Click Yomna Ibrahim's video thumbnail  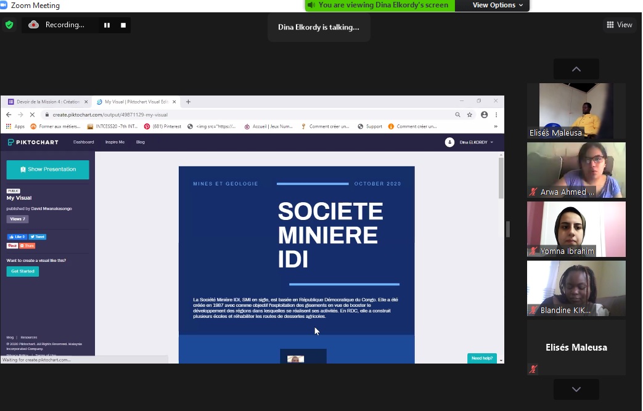pos(576,229)
